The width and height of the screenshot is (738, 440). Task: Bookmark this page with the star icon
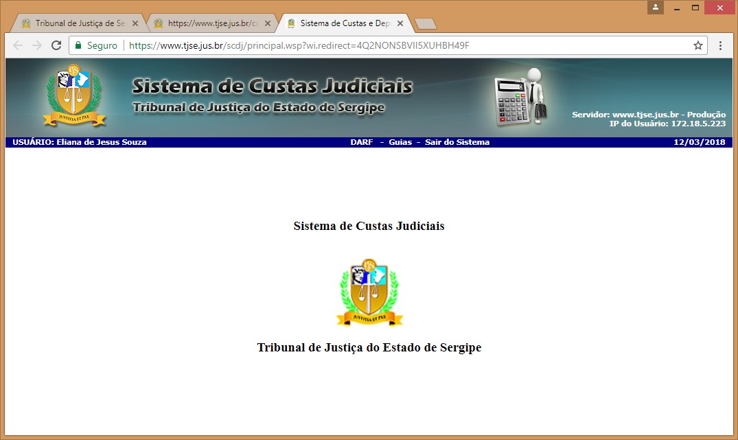(698, 45)
